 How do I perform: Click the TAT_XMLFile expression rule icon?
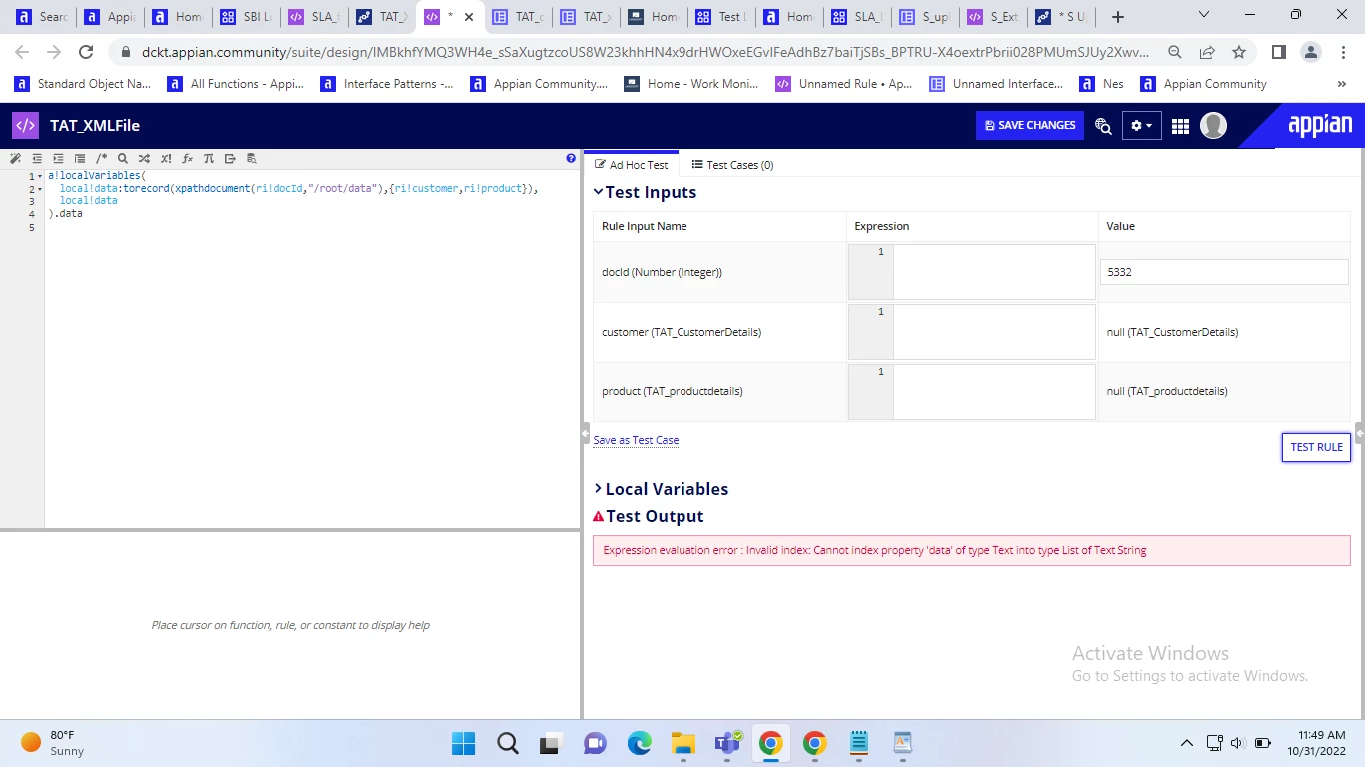coord(25,125)
